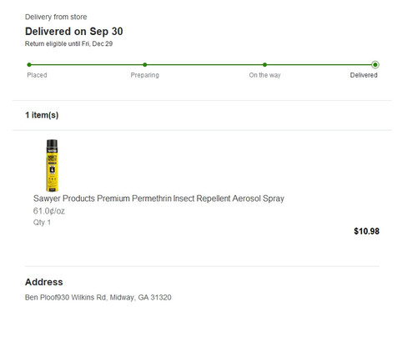The height and width of the screenshot is (337, 417).
Task: Select the Delivered status label
Action: (364, 75)
